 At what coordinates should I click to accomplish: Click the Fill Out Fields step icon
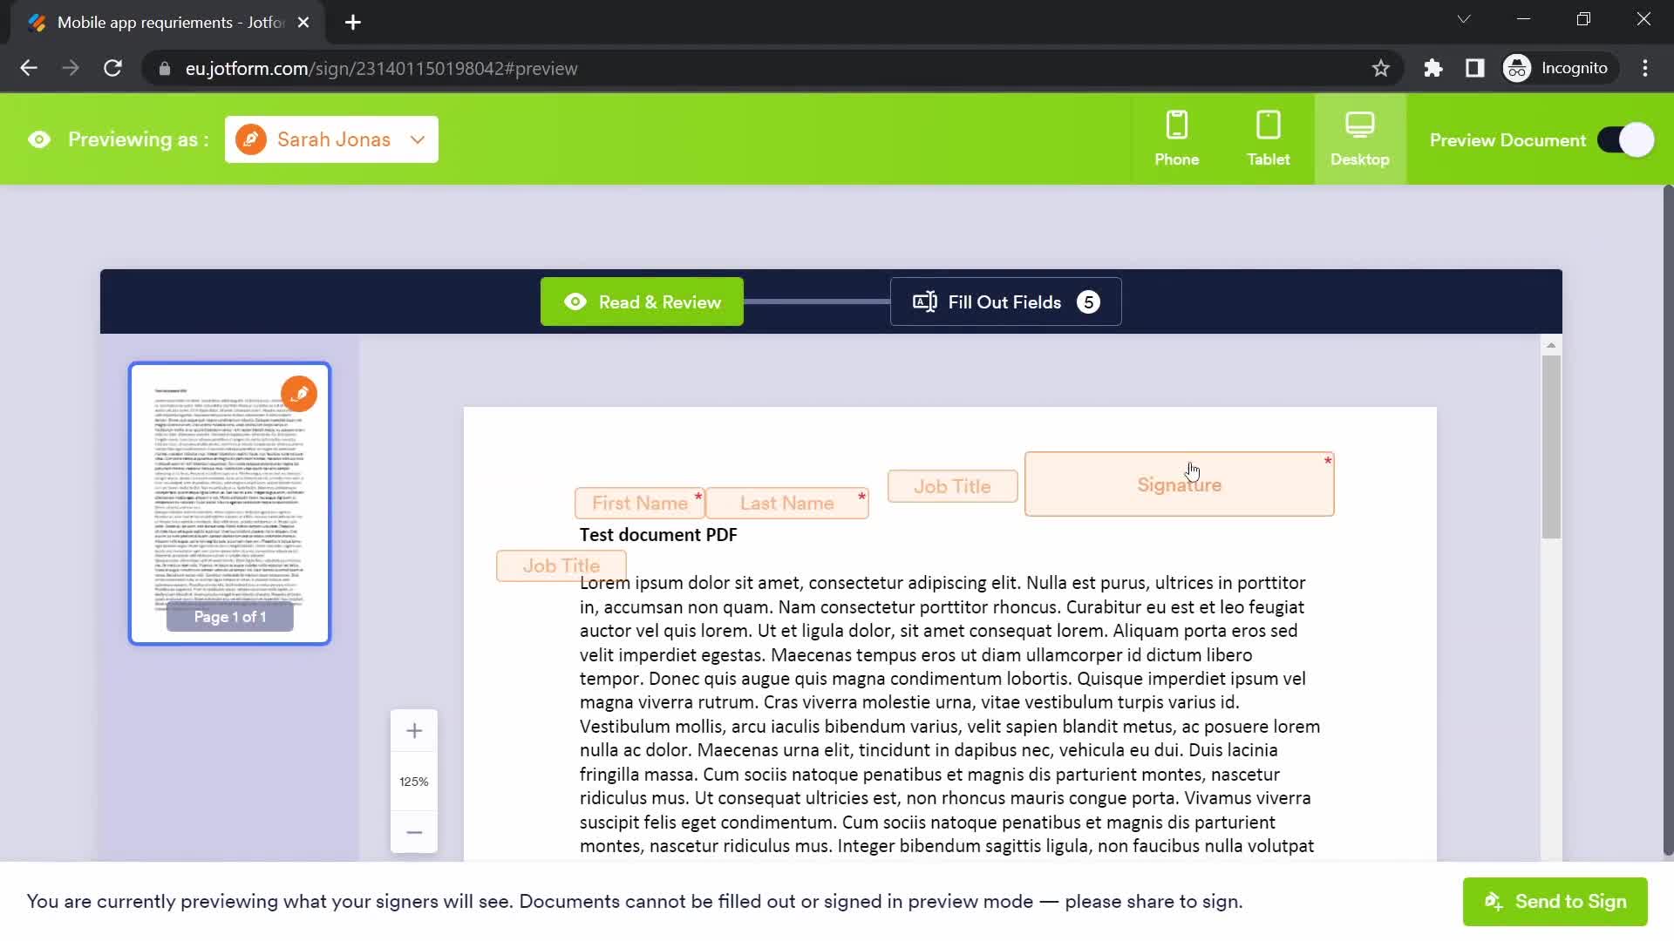[926, 301]
